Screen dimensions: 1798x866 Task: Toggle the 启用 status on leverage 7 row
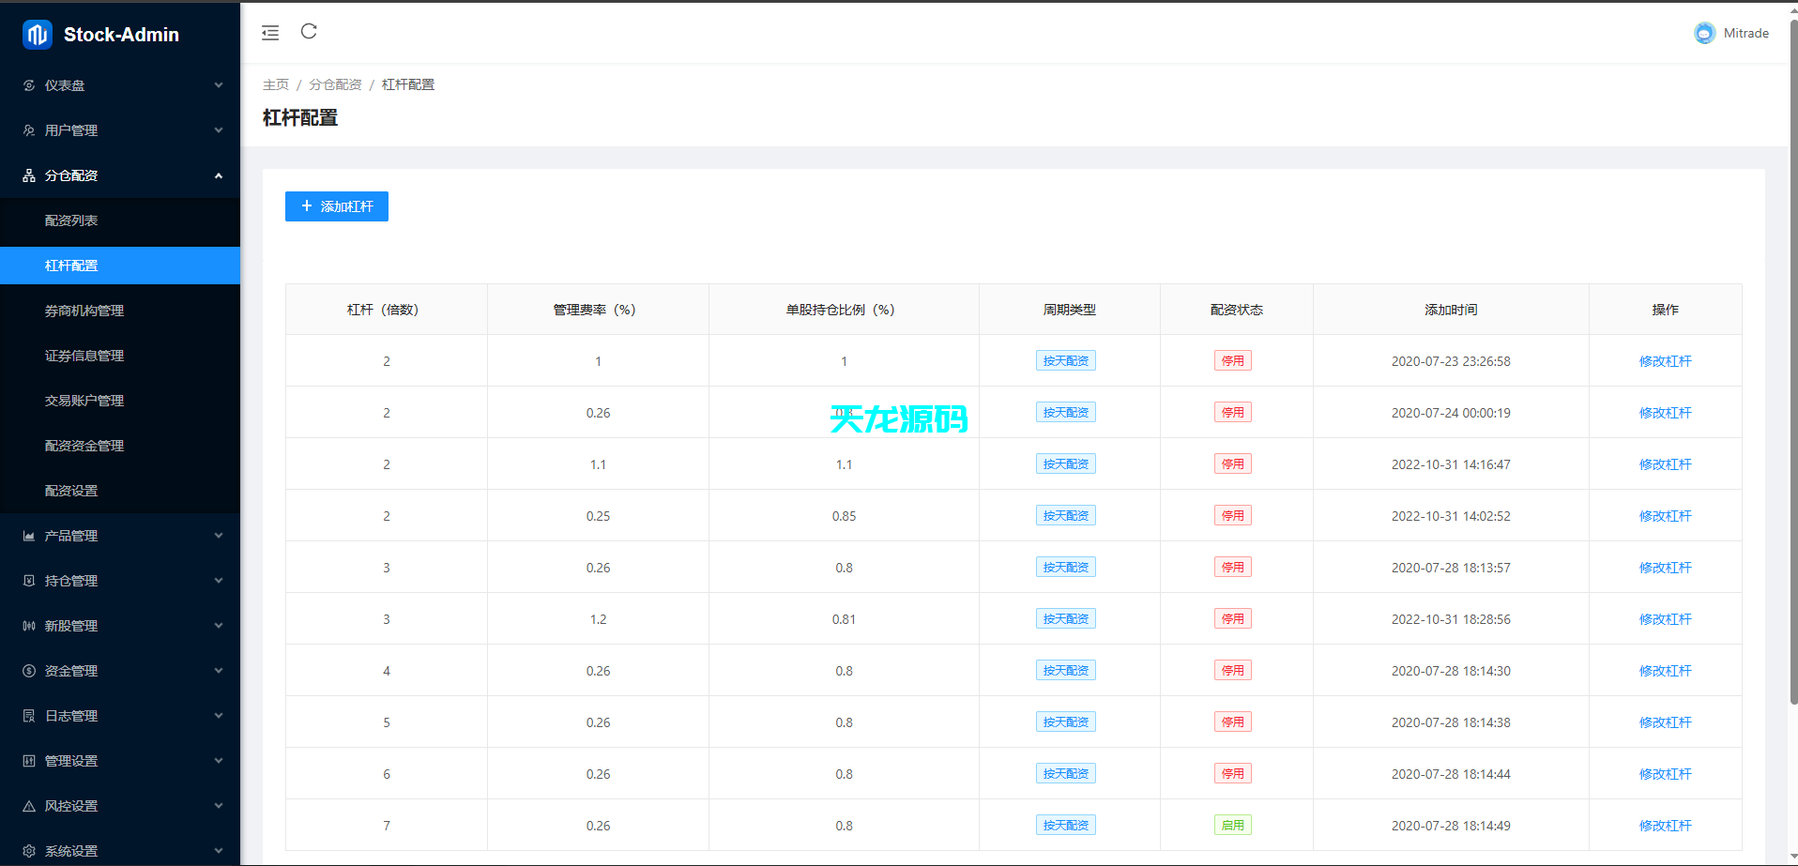click(1232, 825)
